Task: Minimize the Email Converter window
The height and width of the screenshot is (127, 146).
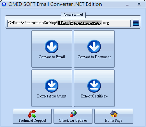Action: pyautogui.click(x=127, y=5)
